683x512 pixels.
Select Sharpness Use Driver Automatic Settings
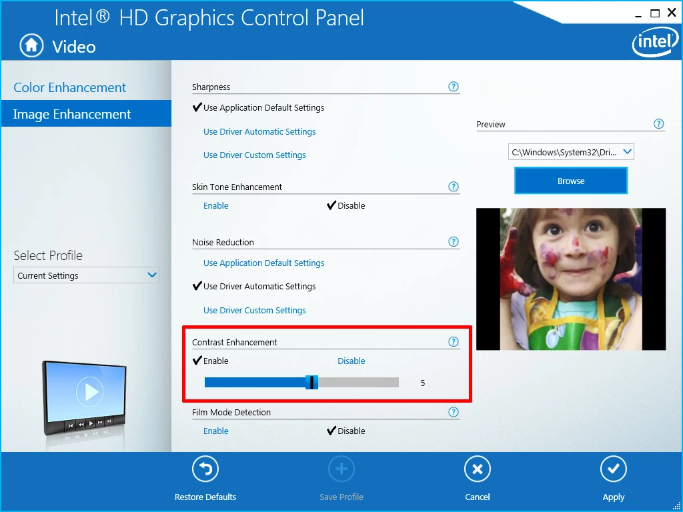259,131
